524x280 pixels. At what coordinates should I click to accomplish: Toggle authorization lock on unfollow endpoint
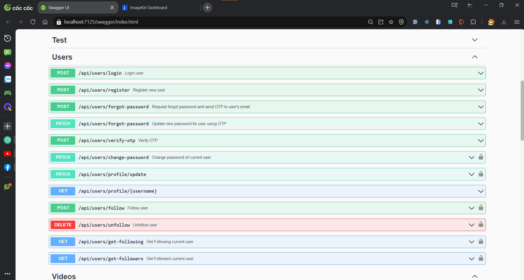(481, 225)
